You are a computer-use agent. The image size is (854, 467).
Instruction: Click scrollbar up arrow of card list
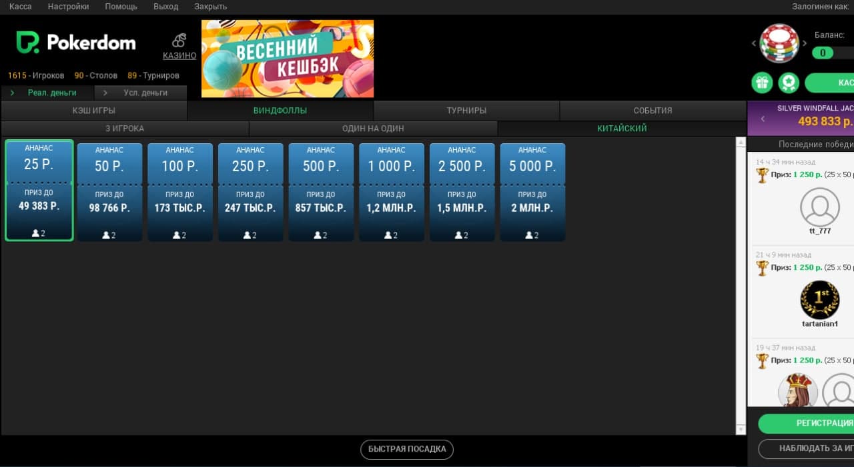[740, 142]
